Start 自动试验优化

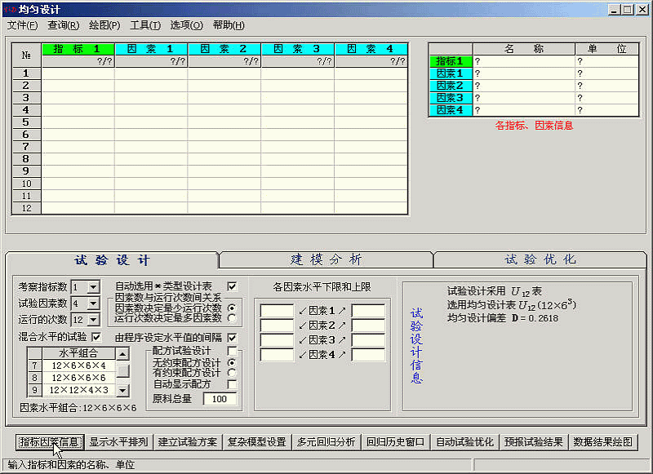point(464,442)
